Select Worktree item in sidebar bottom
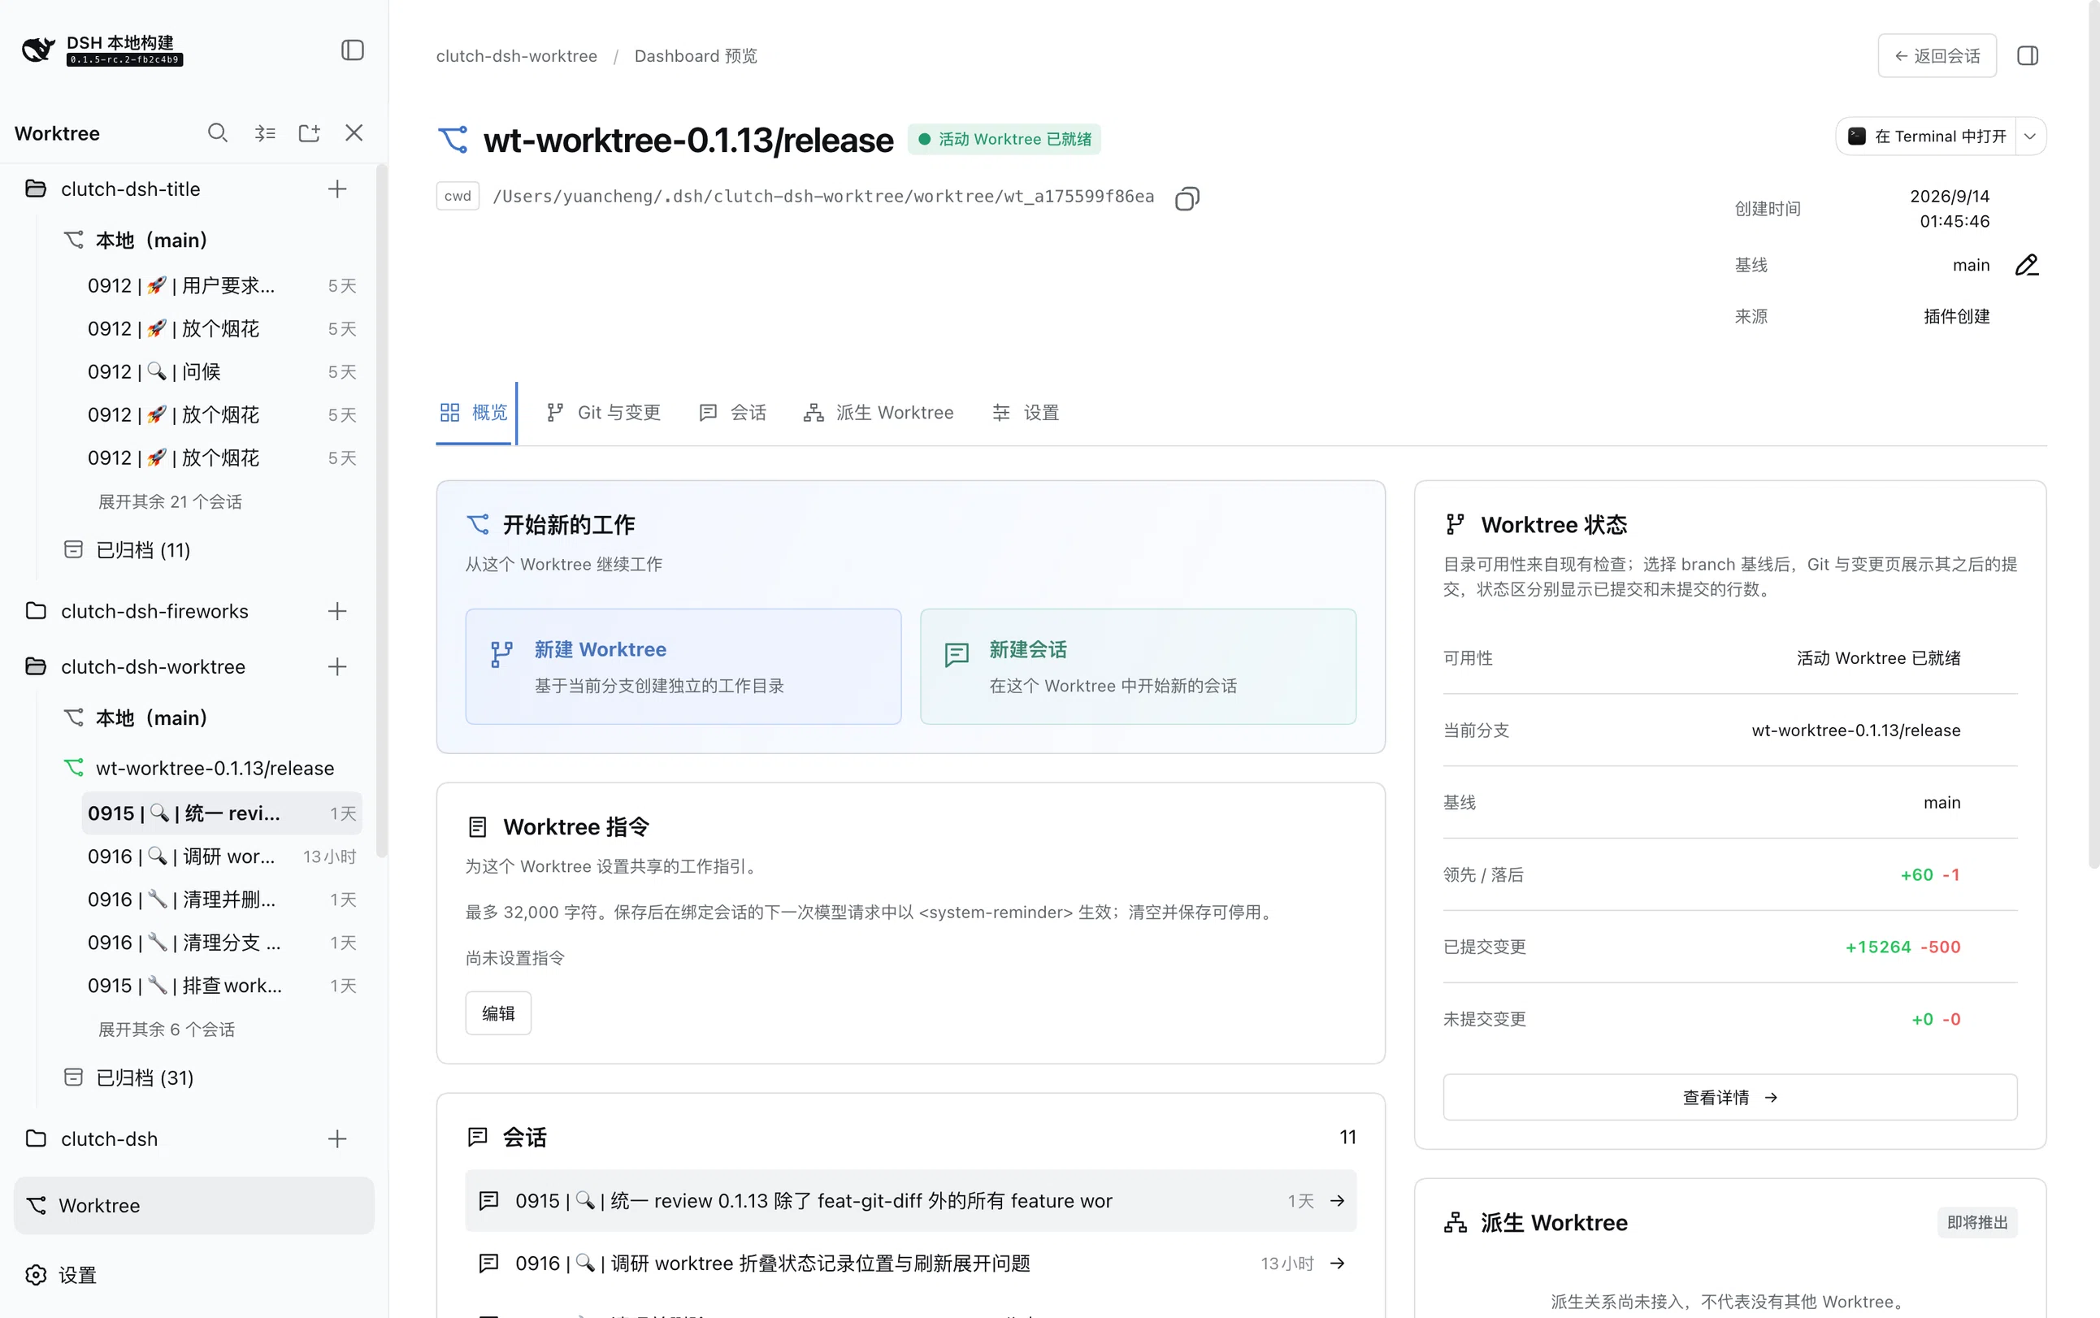 (193, 1206)
